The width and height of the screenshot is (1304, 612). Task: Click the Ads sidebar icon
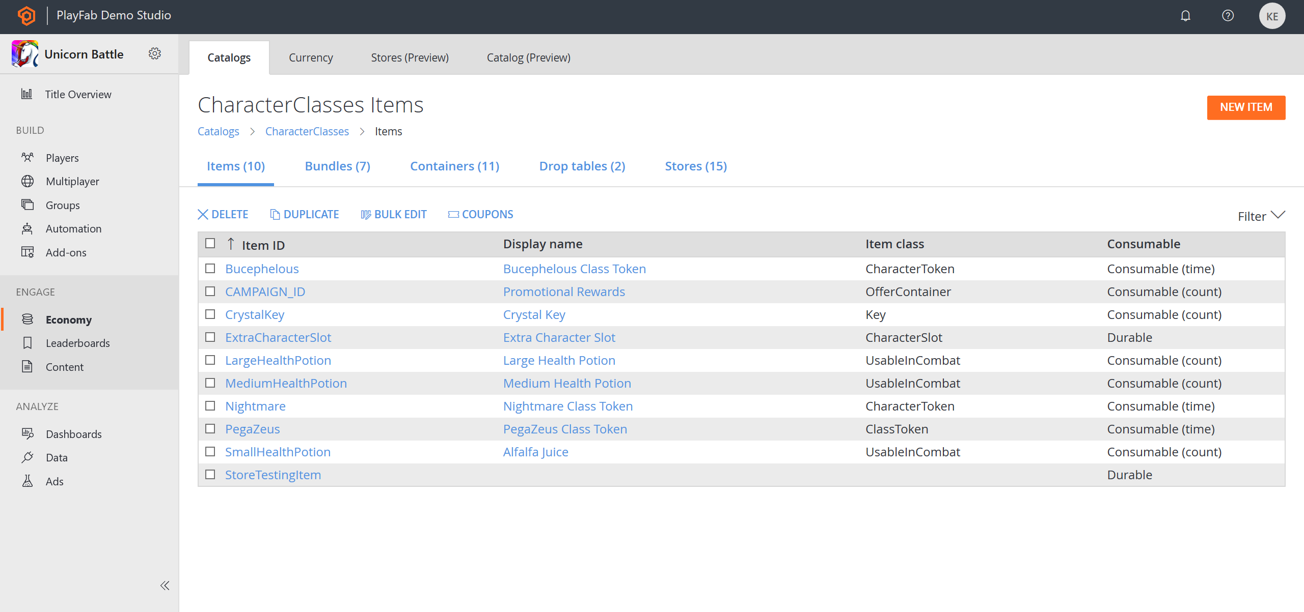[26, 481]
